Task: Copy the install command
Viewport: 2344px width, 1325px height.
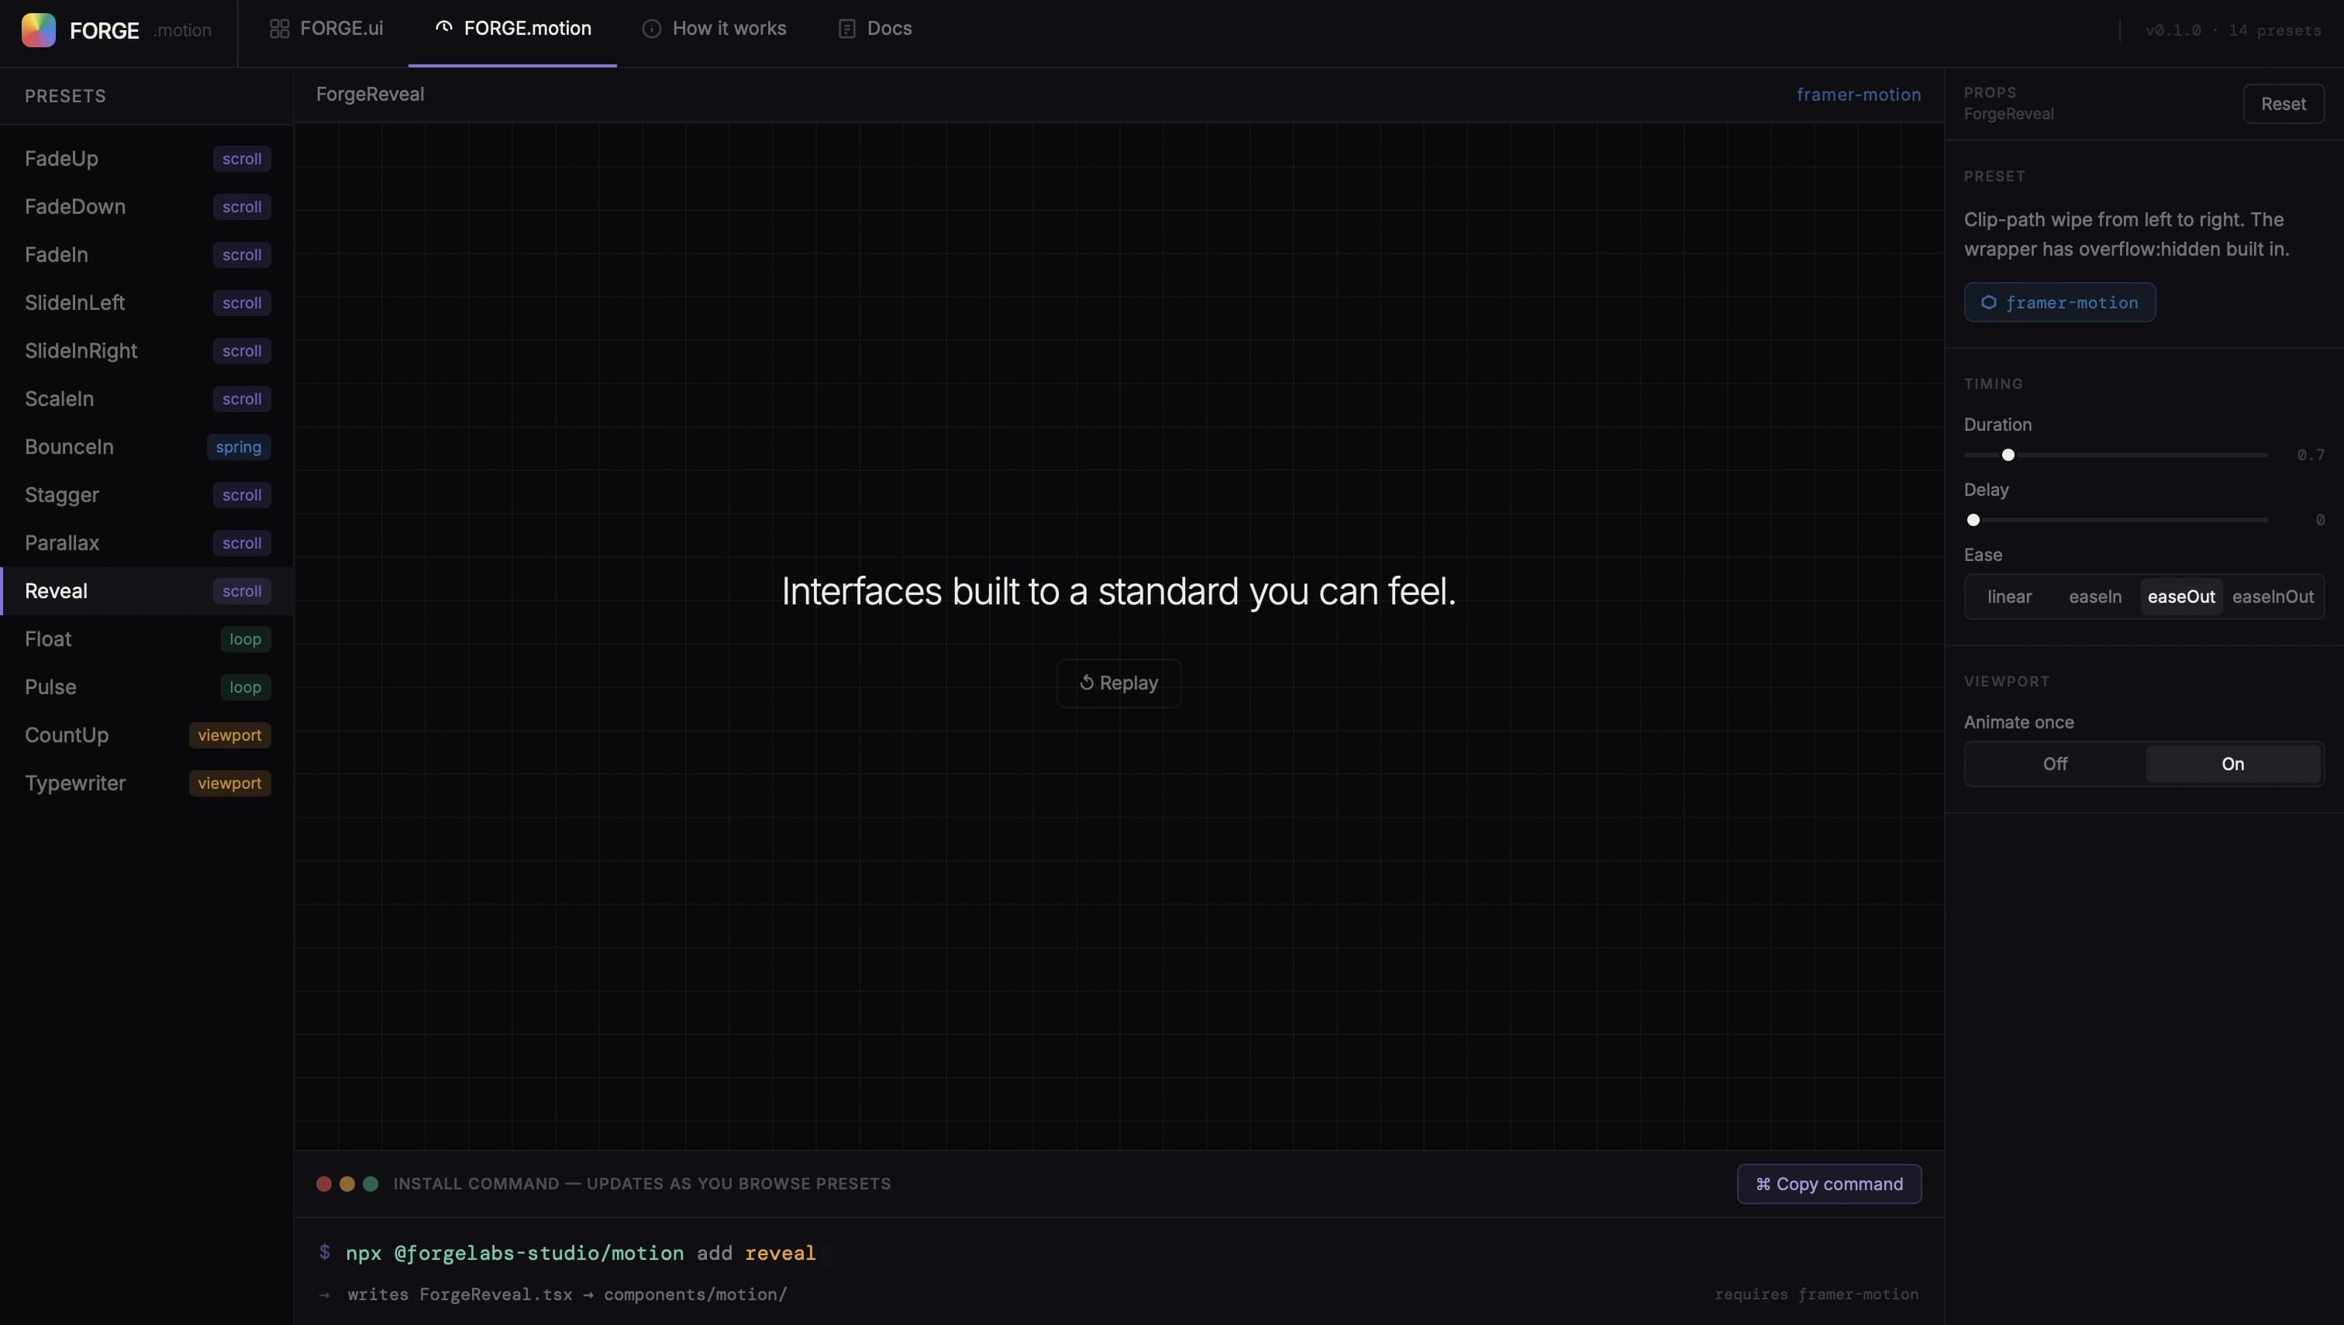Action: click(x=1829, y=1184)
